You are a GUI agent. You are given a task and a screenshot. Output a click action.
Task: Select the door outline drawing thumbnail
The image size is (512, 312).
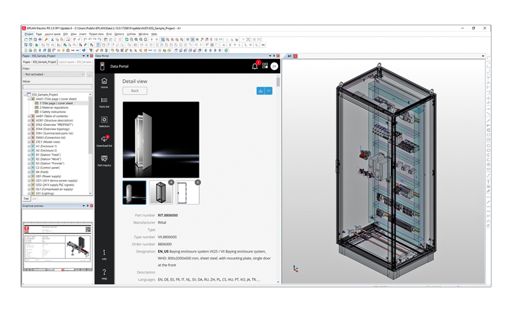coord(187,193)
